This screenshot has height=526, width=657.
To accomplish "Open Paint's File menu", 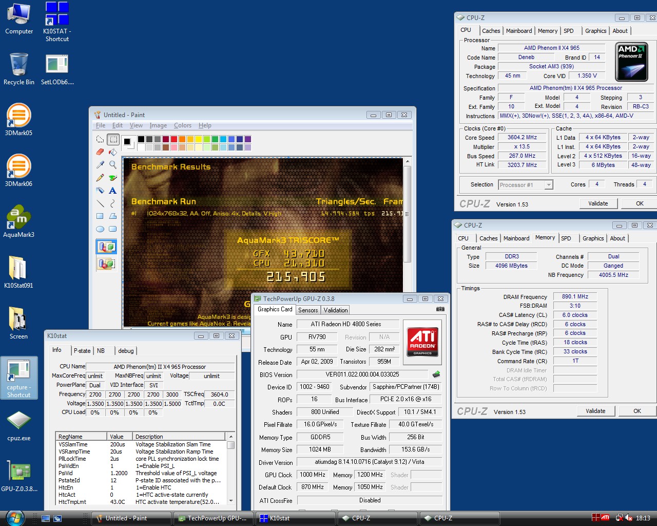I will click(x=101, y=125).
